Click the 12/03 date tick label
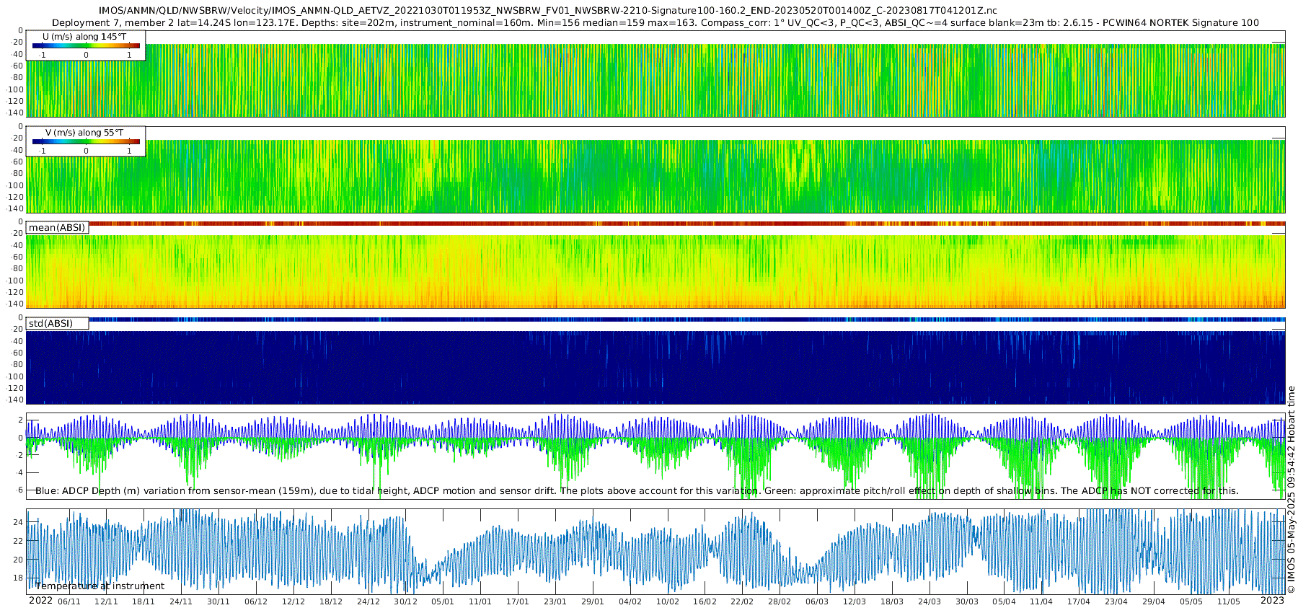 (x=855, y=601)
